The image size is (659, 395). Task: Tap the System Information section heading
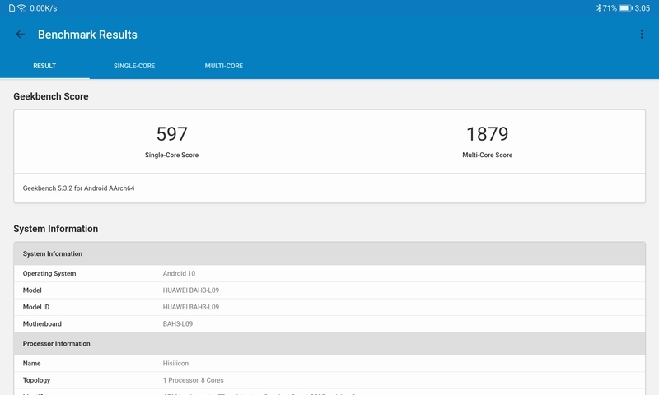[55, 229]
